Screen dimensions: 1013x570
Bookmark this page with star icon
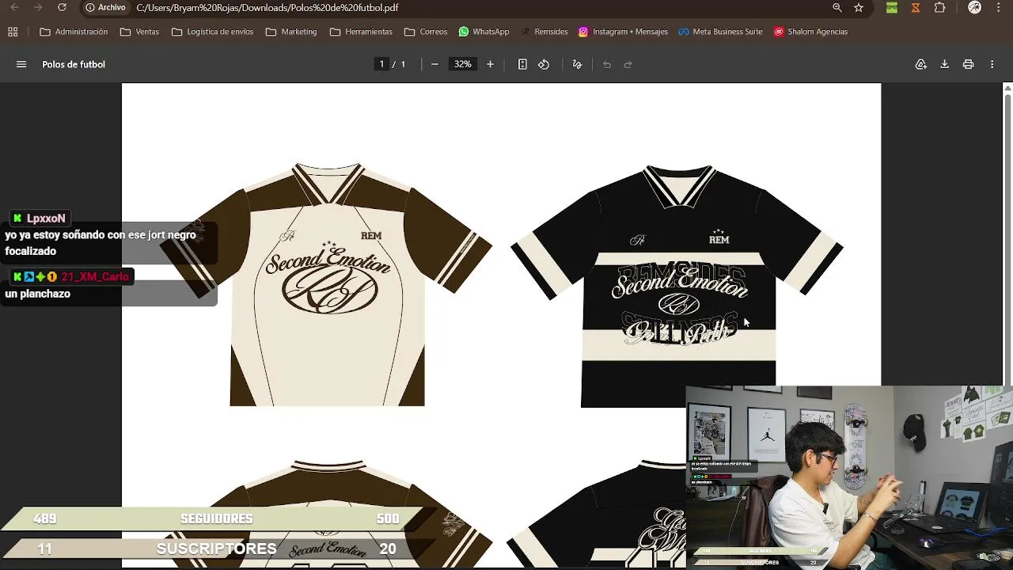point(859,7)
